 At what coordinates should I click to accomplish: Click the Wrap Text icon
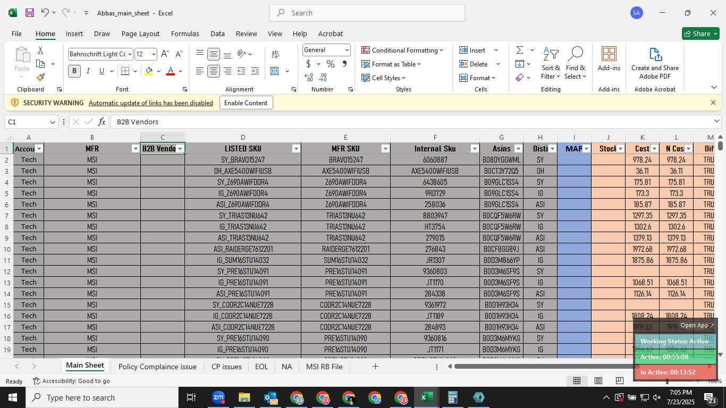[275, 54]
